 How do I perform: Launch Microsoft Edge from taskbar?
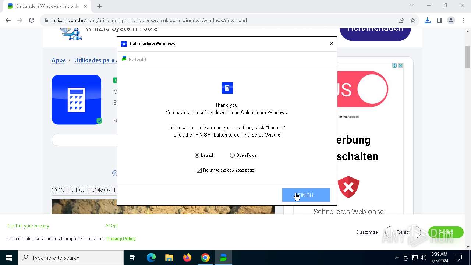pyautogui.click(x=151, y=258)
